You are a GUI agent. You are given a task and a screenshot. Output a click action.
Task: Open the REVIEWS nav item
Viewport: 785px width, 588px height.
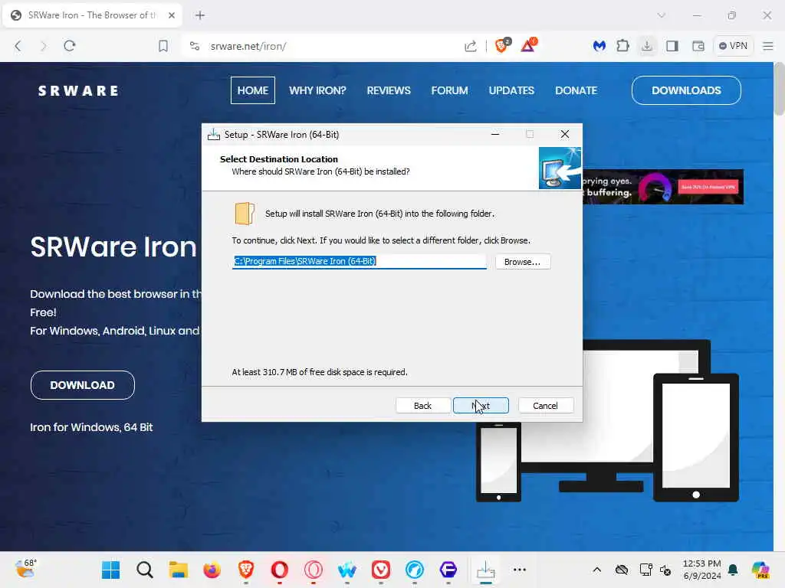point(389,90)
